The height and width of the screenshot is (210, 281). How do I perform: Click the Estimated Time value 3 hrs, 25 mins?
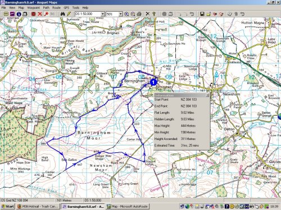click(190, 145)
